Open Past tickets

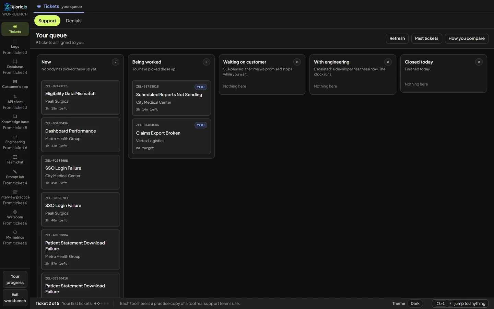tap(426, 38)
